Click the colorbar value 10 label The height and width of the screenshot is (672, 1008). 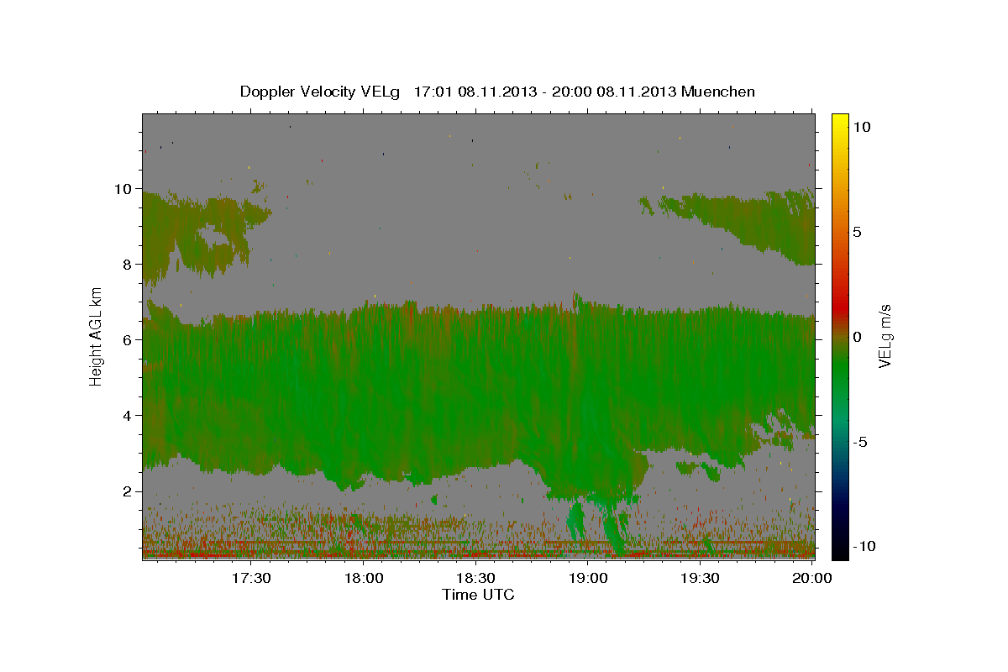[862, 126]
